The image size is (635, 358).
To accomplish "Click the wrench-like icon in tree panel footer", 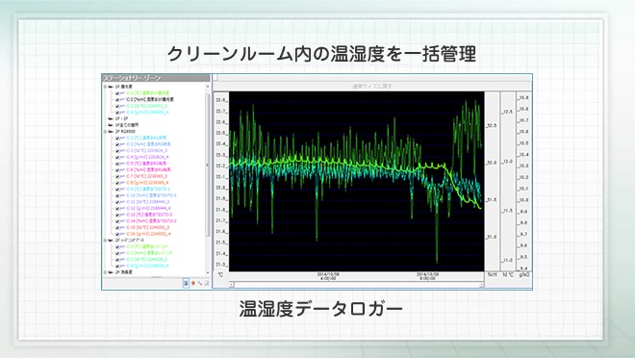I will tap(200, 283).
